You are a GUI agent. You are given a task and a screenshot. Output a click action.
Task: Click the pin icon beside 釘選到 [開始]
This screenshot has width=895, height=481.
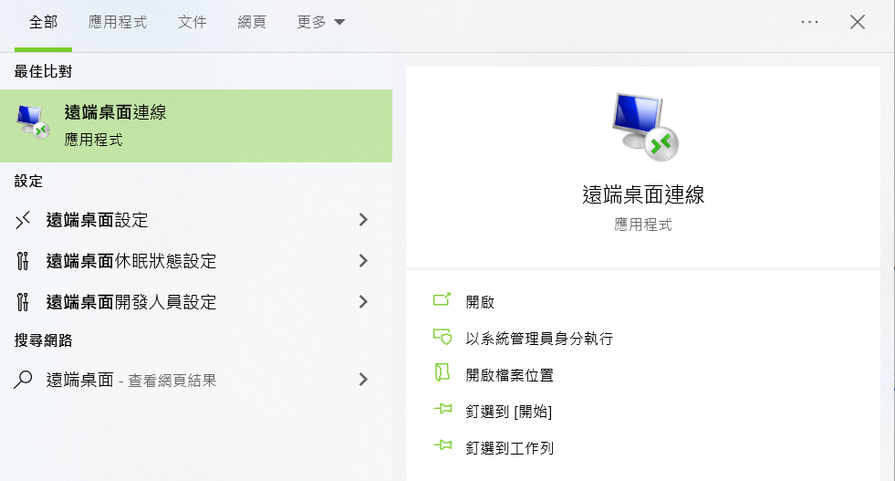(442, 409)
